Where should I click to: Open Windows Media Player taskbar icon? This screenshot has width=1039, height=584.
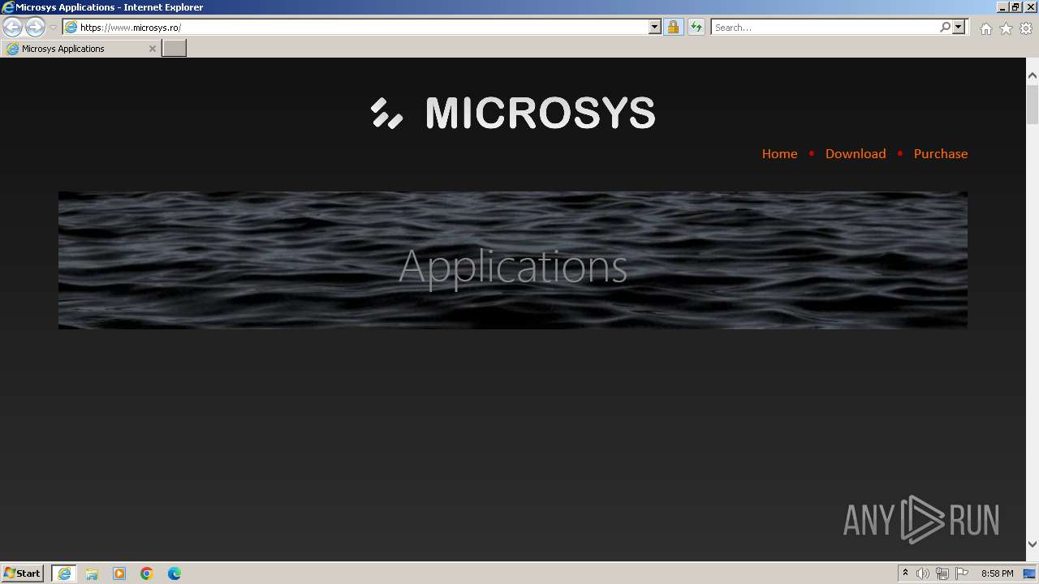119,573
